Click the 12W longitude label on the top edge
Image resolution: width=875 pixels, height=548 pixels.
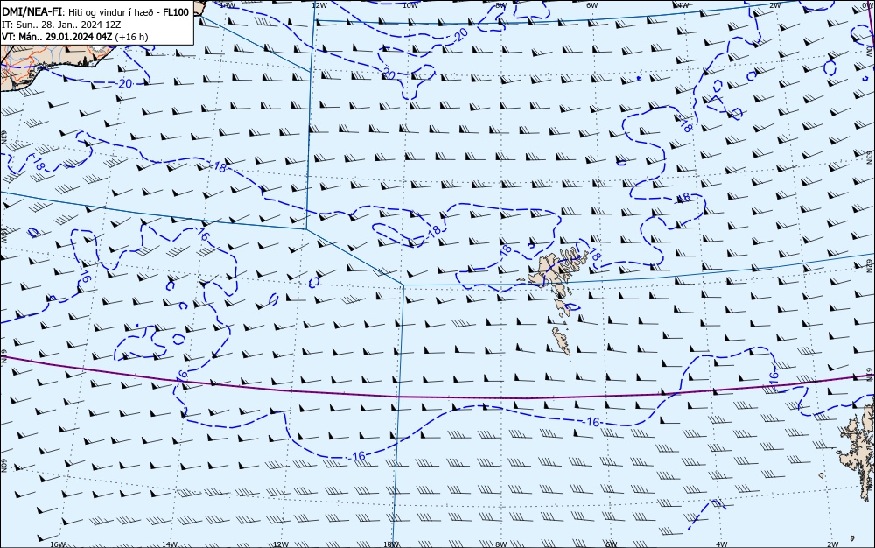(x=318, y=5)
